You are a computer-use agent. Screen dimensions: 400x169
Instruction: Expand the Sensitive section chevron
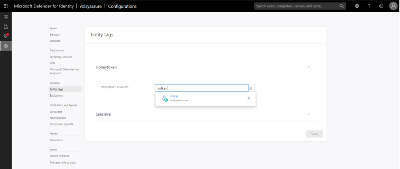pyautogui.click(x=309, y=114)
